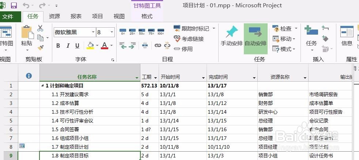
Task: Click the blue info indicator column header
Action: tap(29, 76)
